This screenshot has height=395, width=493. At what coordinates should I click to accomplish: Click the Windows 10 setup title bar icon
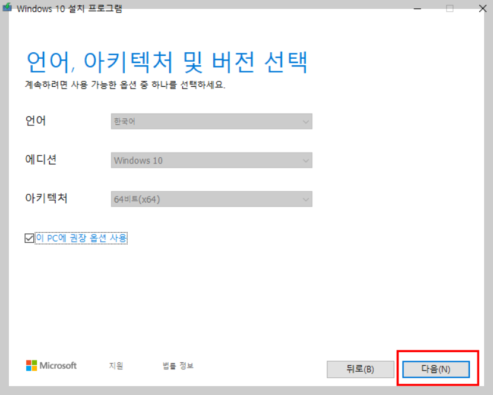click(7, 7)
